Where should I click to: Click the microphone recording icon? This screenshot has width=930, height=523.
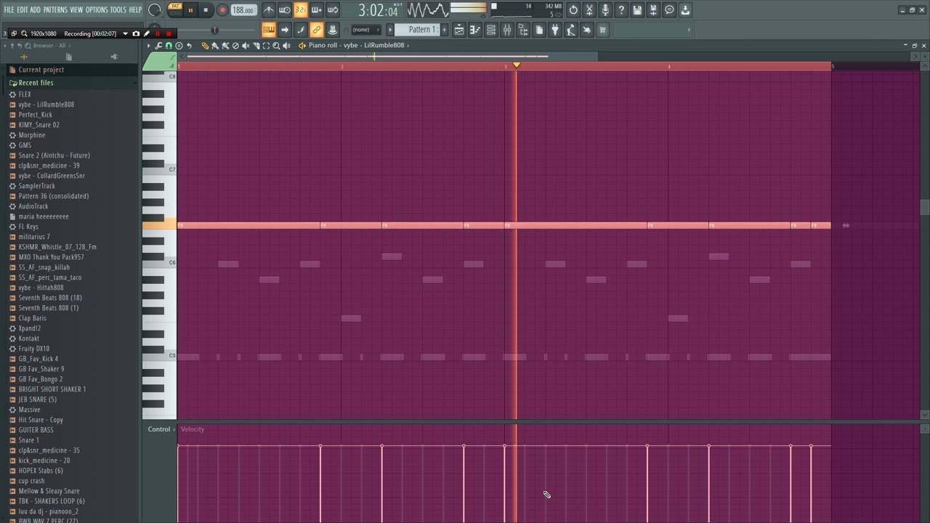coord(605,10)
